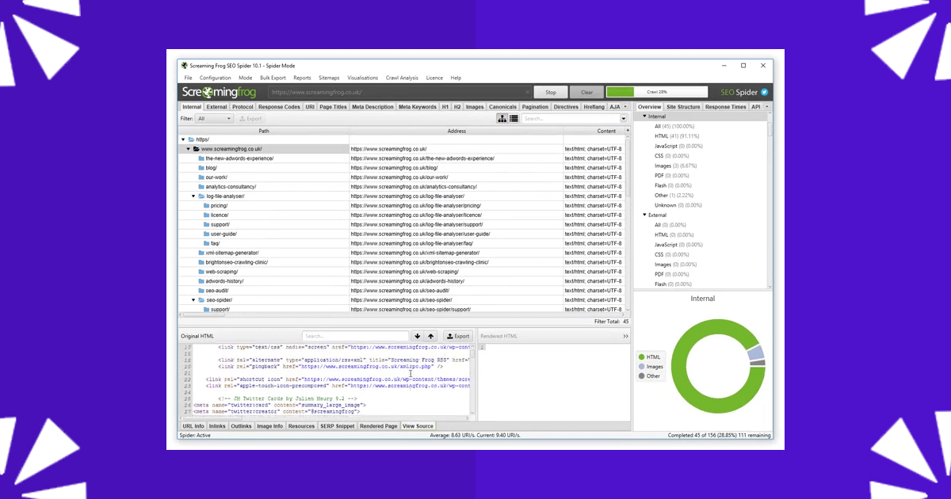Jump to previous search match up arrow
The image size is (951, 499).
tap(430, 336)
